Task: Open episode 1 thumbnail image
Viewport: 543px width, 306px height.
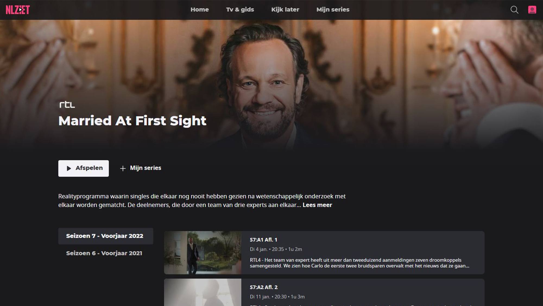Action: pos(203,253)
